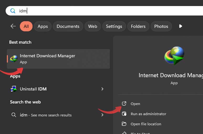The image size is (203, 134).
Task: Switch to the Photos filter tab
Action: click(161, 26)
